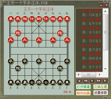The width and height of the screenshot is (111, 99).
Task: Click the red horse on file 八
Action: click(60, 19)
